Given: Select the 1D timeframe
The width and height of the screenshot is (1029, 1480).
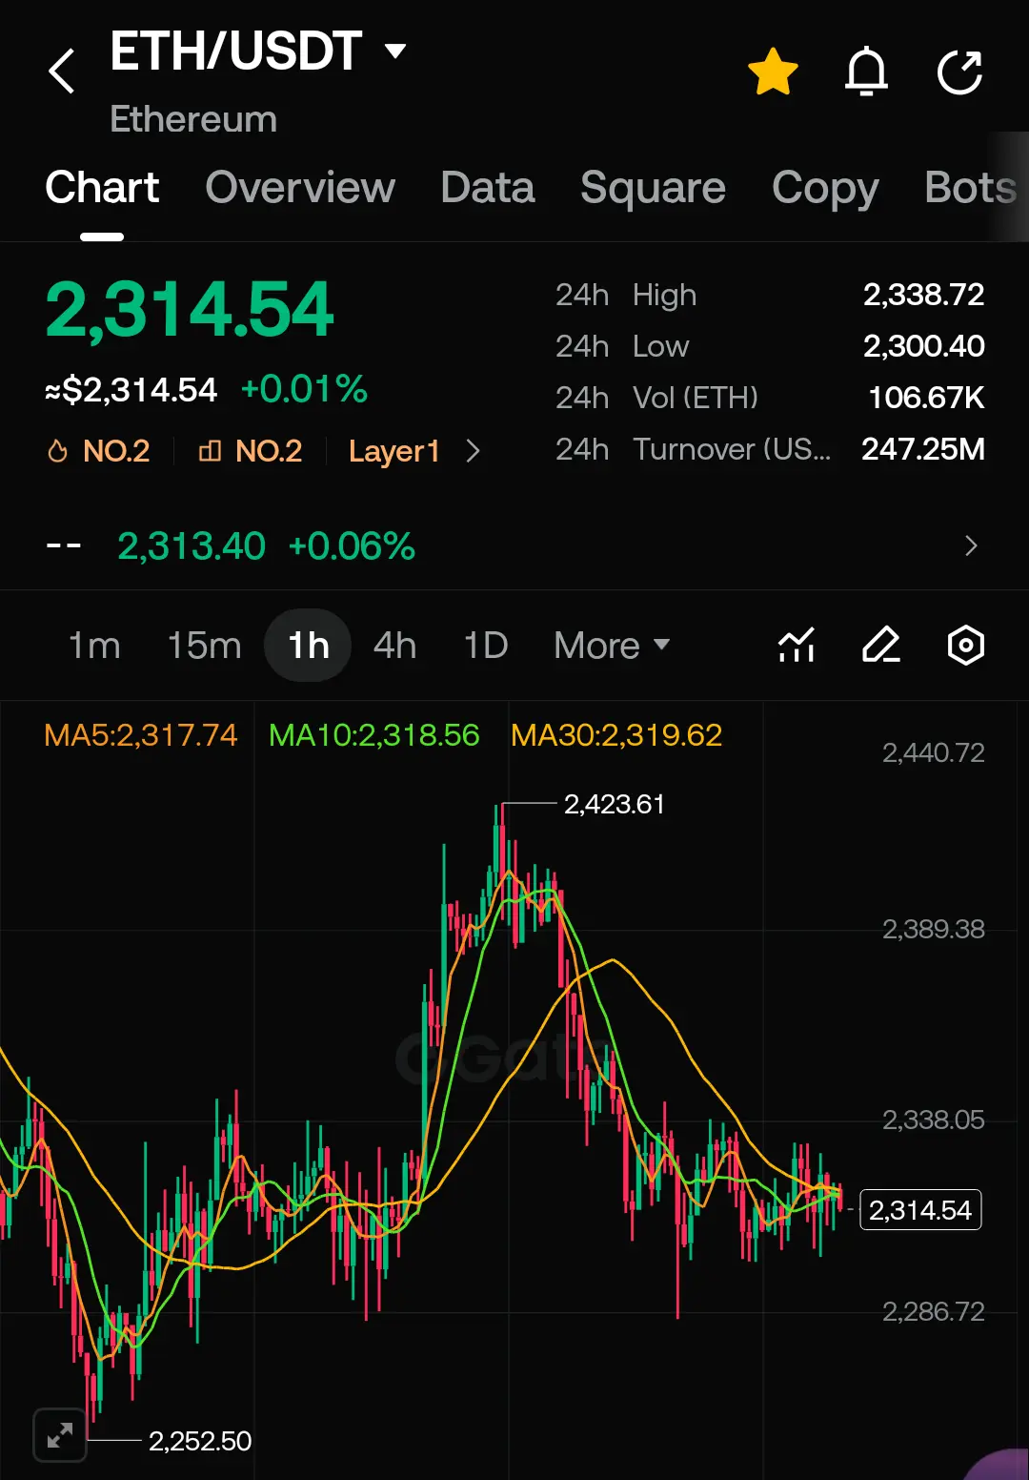Looking at the screenshot, I should coord(486,646).
